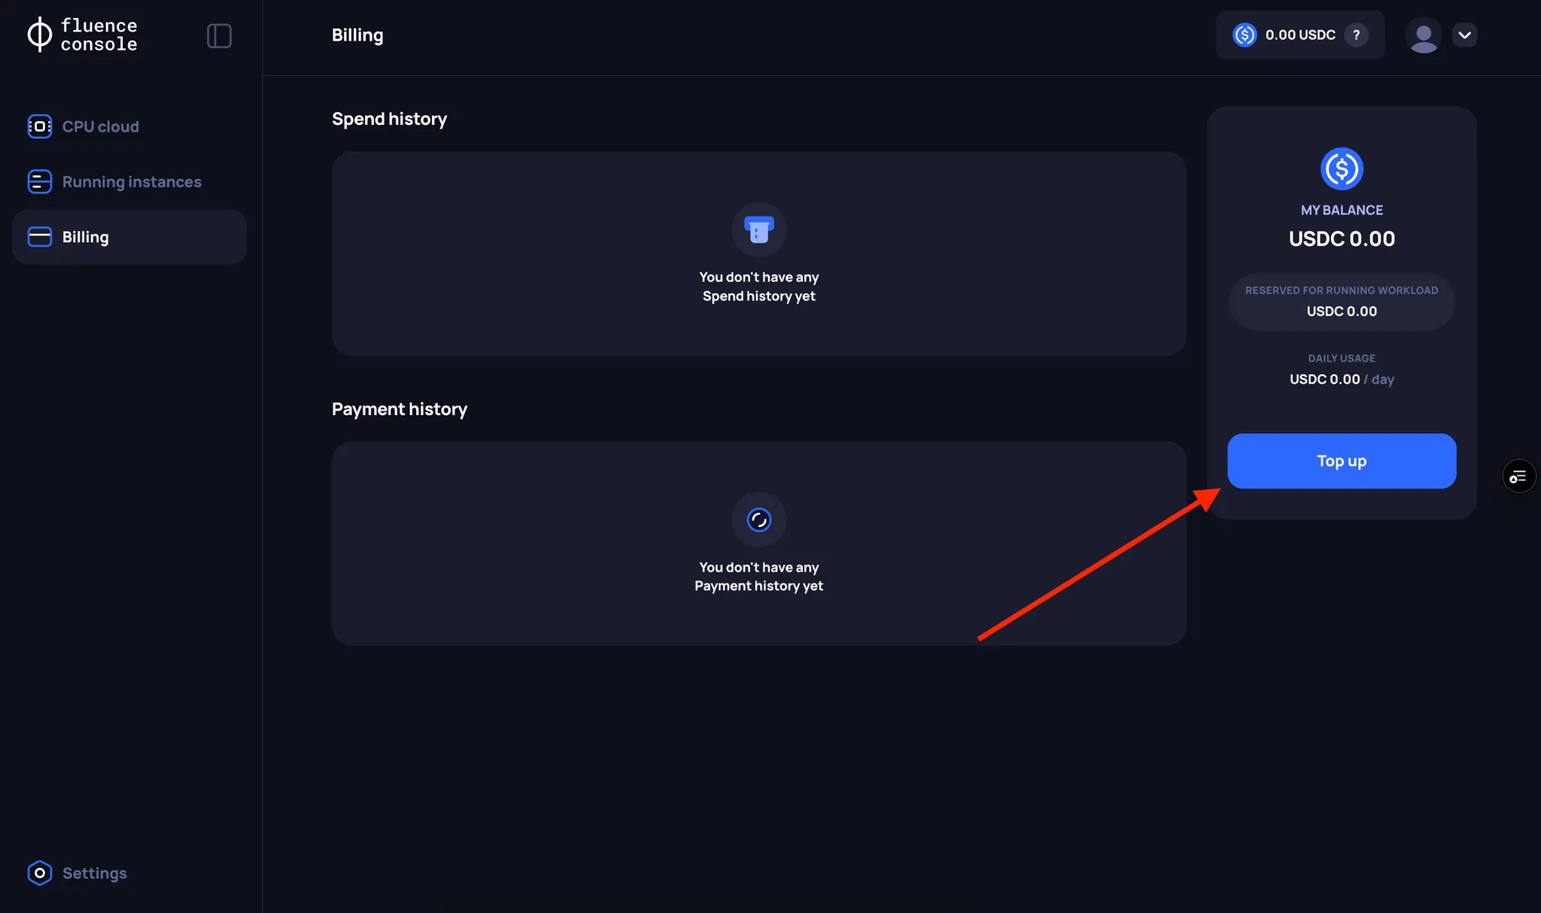Click the USDC coin icon in the header
1541x913 pixels.
click(x=1245, y=35)
